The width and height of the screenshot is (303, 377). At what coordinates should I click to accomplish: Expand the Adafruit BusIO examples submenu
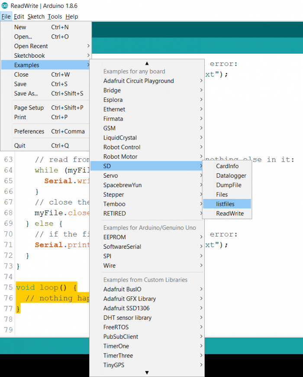click(x=147, y=289)
